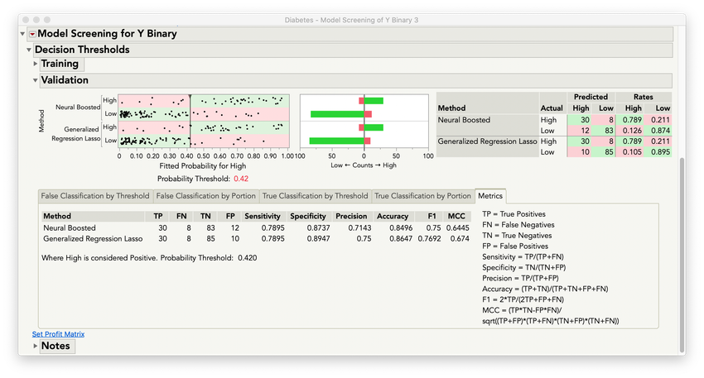Viewport: 704px width, 378px height.
Task: Click the rate value 0.895 in confusion table
Action: pyautogui.click(x=658, y=152)
